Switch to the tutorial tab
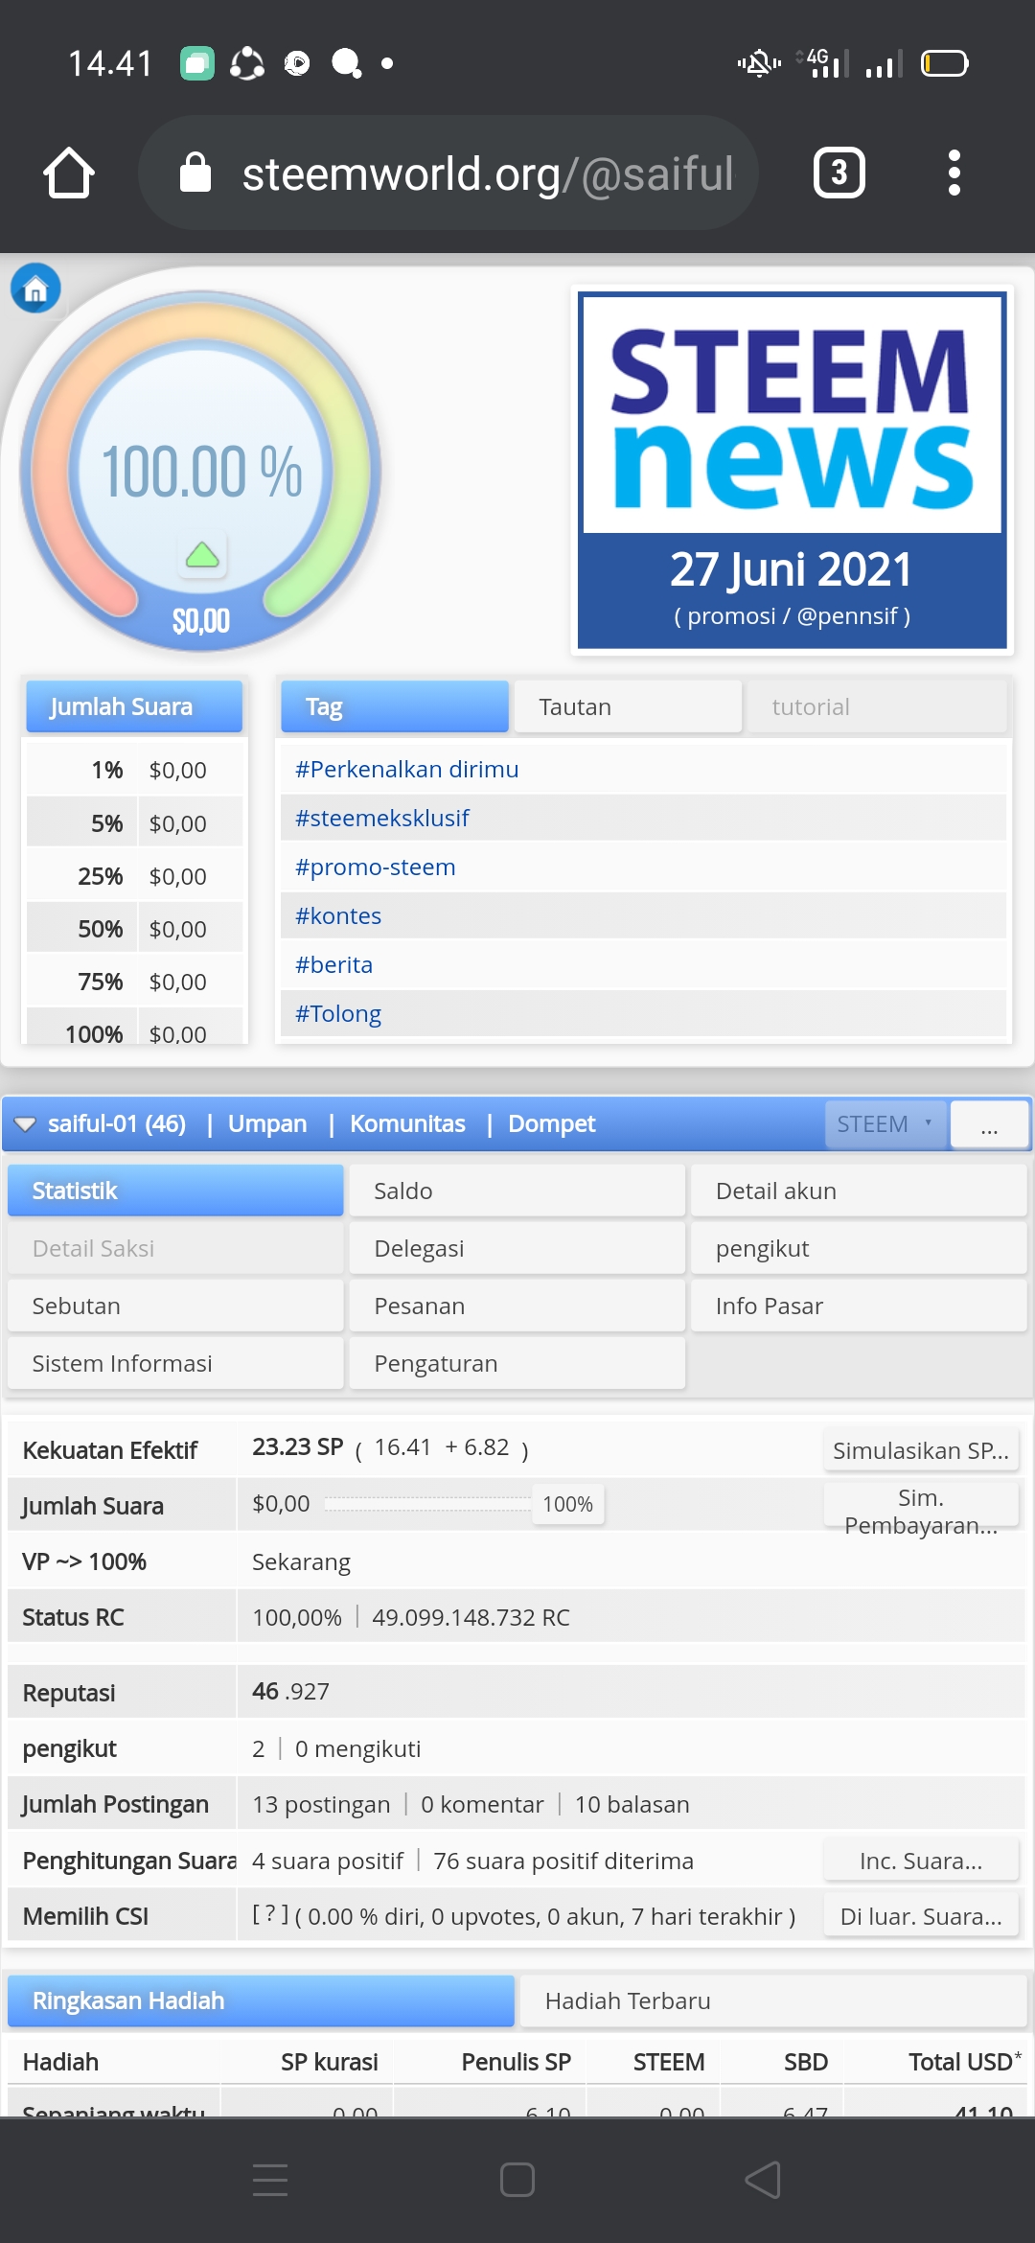Viewport: 1035px width, 2243px height. tap(877, 706)
